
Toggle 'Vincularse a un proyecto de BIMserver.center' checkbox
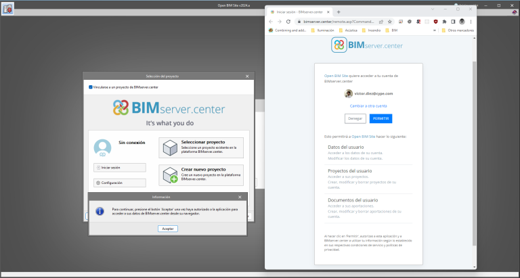click(x=91, y=87)
